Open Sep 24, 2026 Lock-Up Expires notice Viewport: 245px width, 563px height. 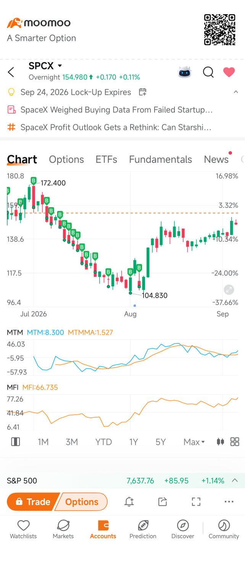76,92
